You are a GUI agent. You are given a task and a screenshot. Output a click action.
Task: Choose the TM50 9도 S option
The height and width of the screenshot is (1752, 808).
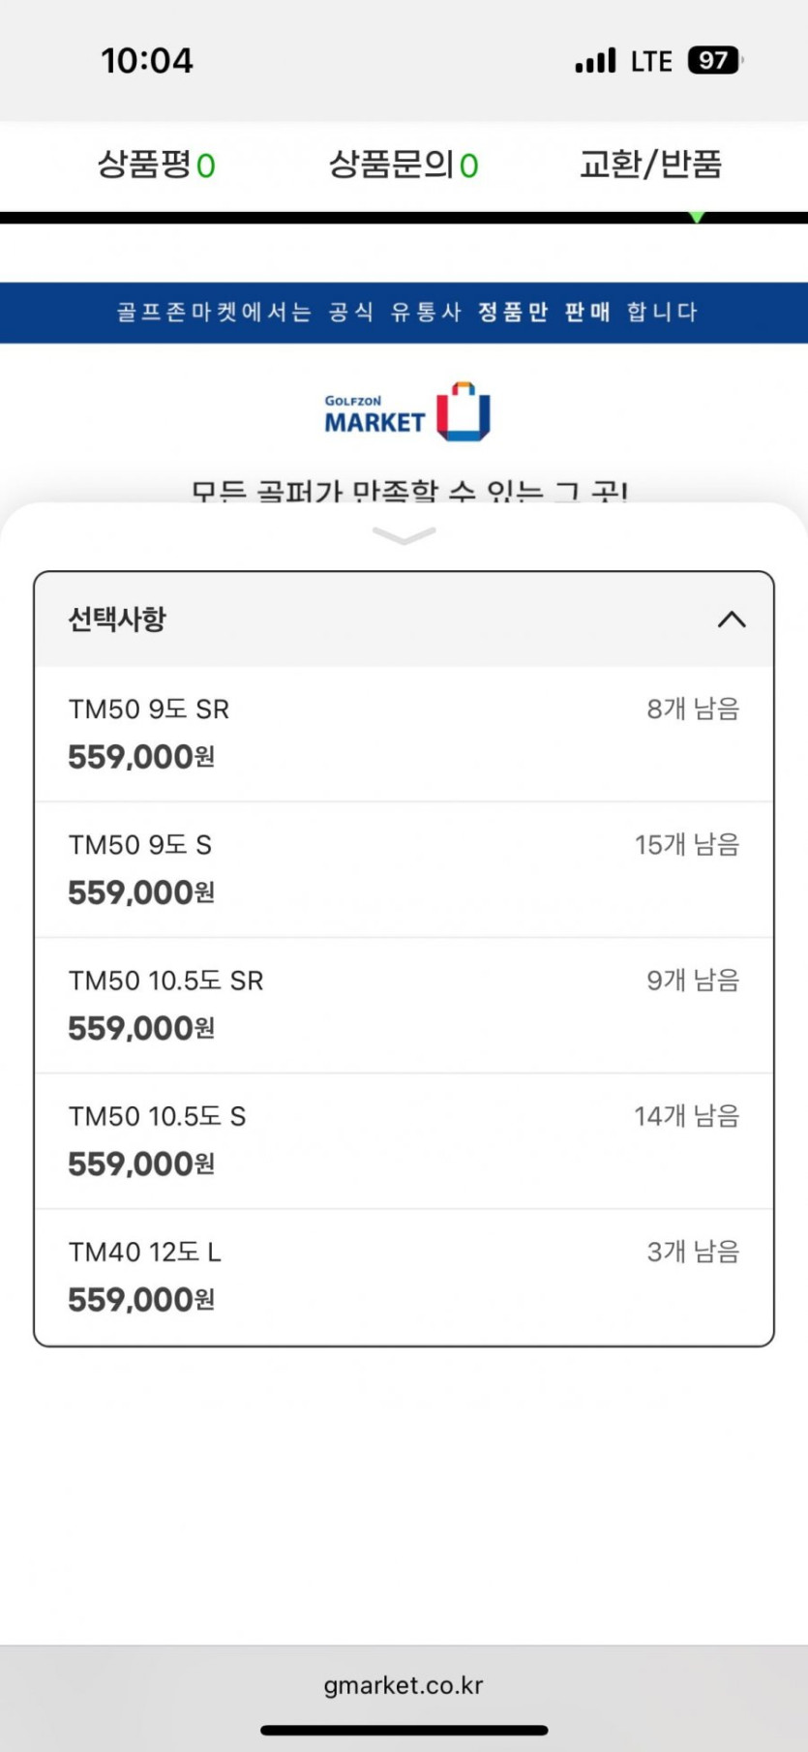point(404,869)
